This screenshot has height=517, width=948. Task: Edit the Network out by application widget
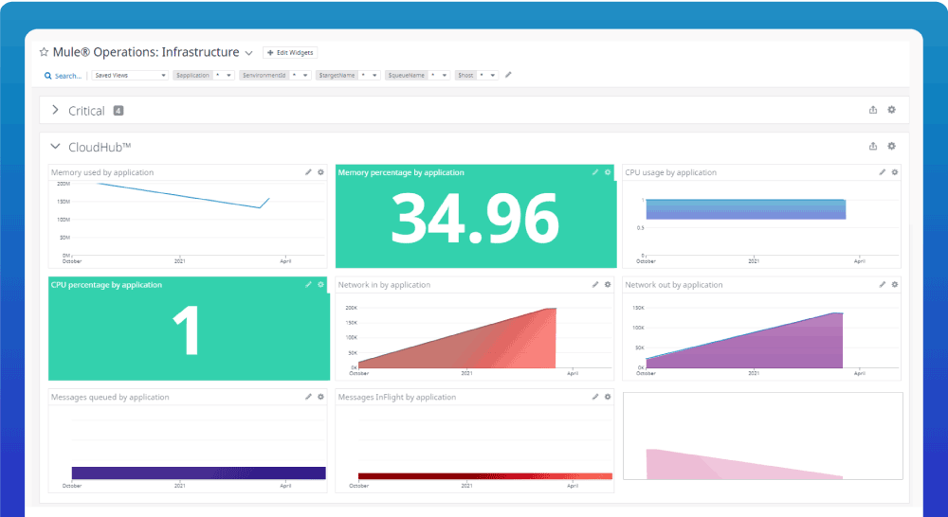tap(882, 284)
